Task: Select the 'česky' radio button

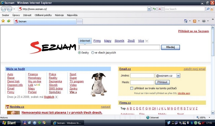Action: pos(80,53)
